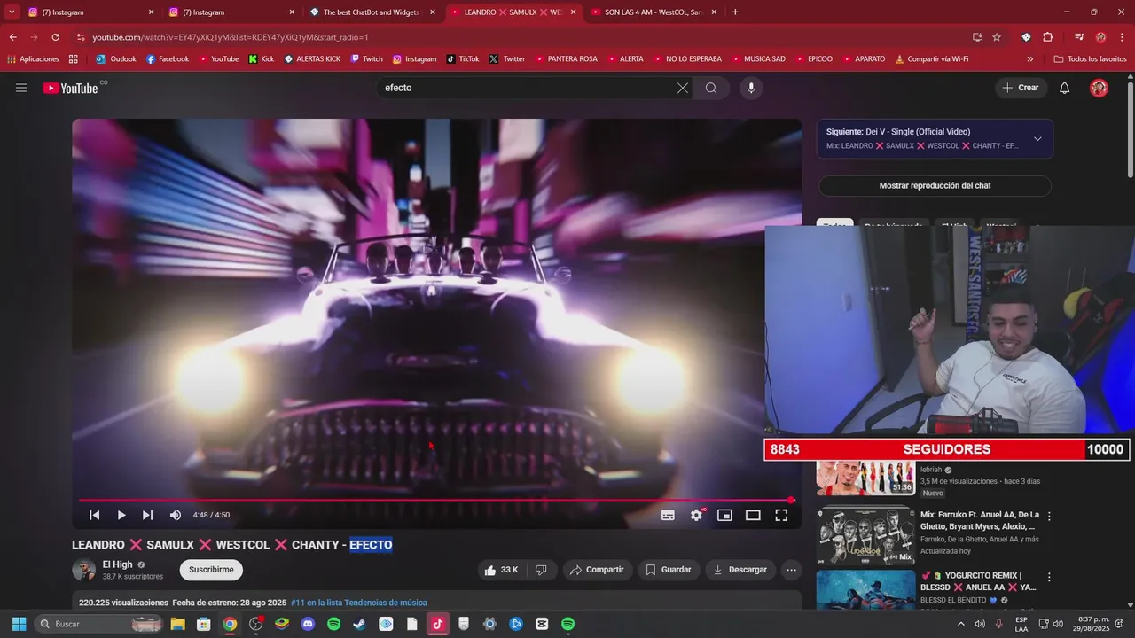Open the El High channel avatar
The height and width of the screenshot is (638, 1135).
pos(84,570)
